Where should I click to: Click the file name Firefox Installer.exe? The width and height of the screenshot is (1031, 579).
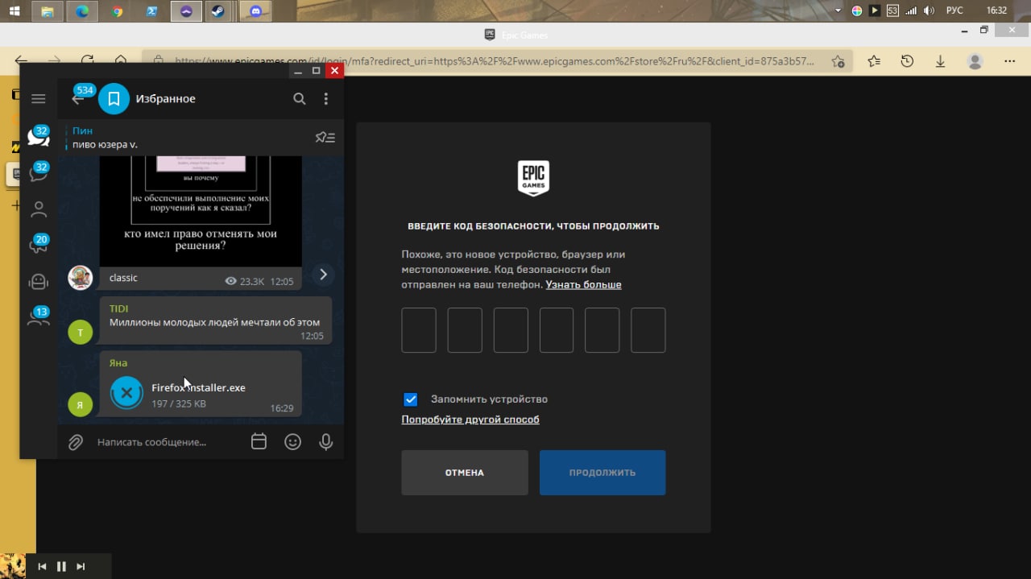(x=198, y=387)
